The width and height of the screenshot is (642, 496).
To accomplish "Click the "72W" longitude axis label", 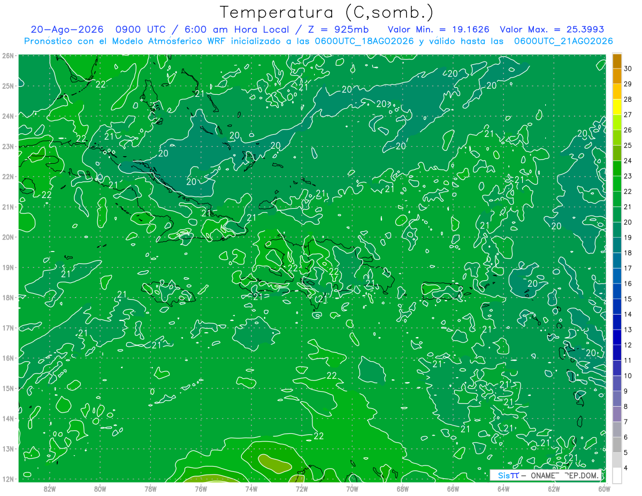I will click(x=302, y=489).
